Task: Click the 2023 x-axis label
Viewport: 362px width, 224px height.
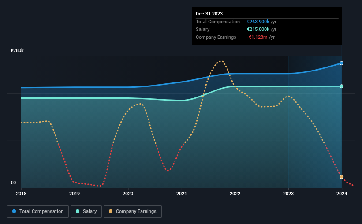Action: (288, 194)
